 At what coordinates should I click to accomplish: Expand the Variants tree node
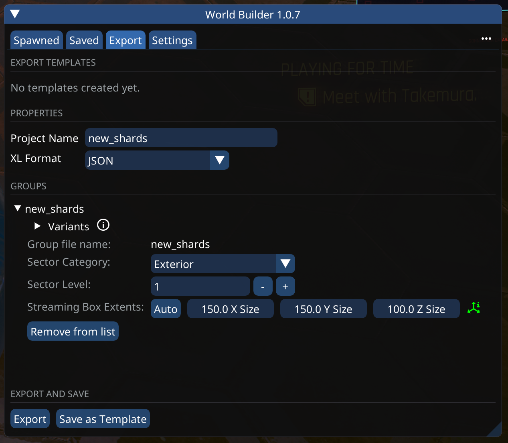point(38,226)
